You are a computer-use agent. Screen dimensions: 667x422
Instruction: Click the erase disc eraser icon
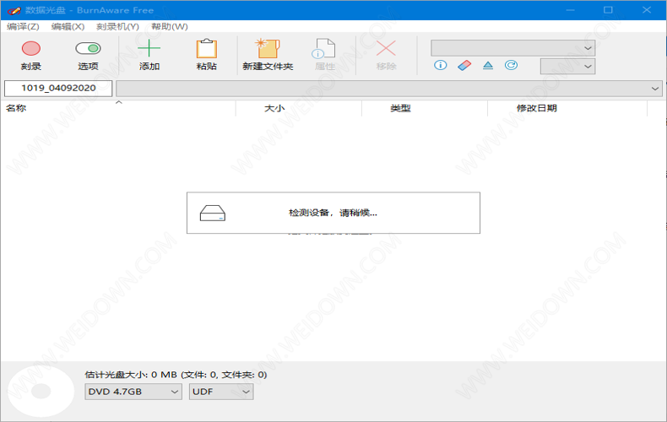pyautogui.click(x=464, y=66)
